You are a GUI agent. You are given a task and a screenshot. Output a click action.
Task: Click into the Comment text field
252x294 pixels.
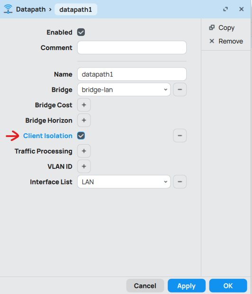pos(132,48)
